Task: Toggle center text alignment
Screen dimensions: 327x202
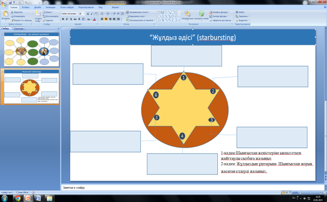Action: point(106,19)
